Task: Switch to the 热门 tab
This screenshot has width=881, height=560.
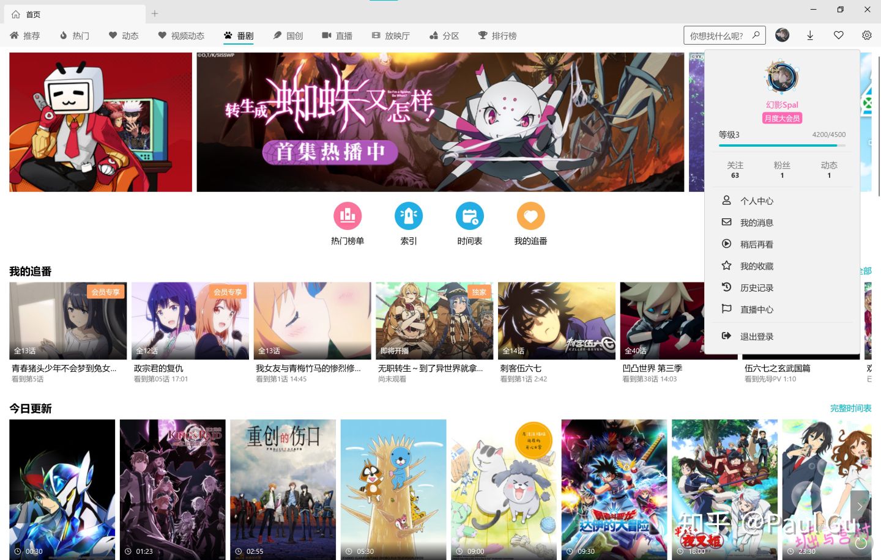Action: point(75,35)
